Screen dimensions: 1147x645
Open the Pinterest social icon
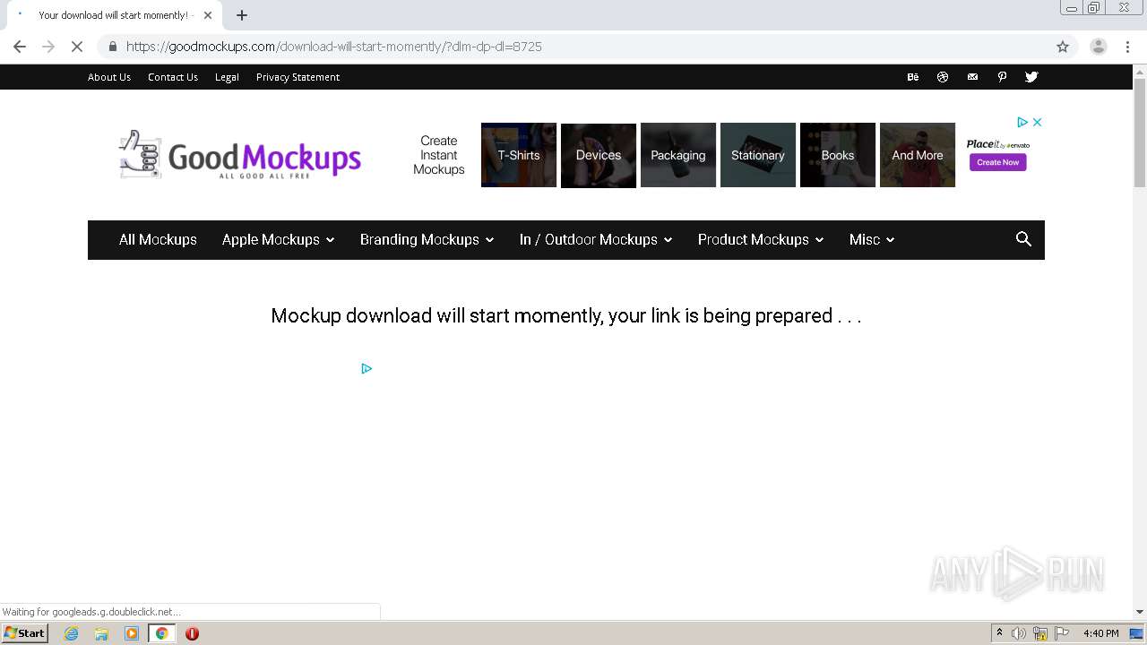click(1002, 77)
